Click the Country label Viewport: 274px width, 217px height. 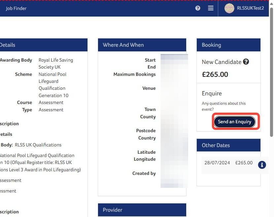(x=147, y=138)
